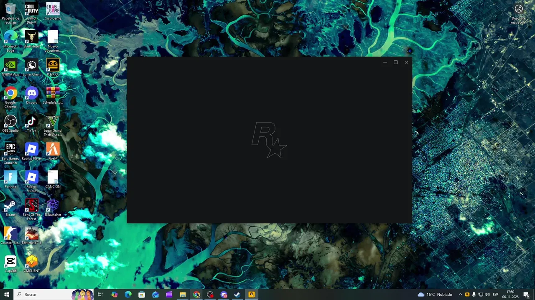Close the Rockstar launcher window
The width and height of the screenshot is (535, 300).
click(406, 62)
